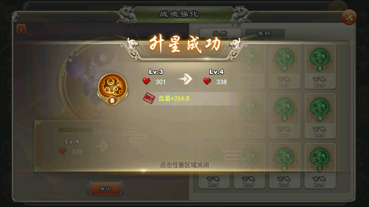This screenshot has height=207, width=369.
Task: Switch to the 品质 sorting tab
Action: pos(220,33)
